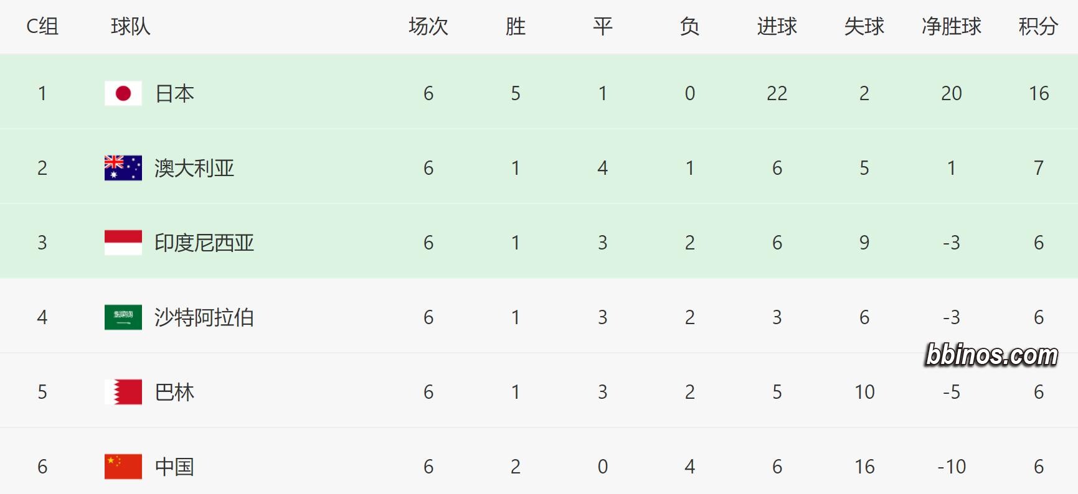Click the bbinos.com watermark
1078x494 pixels.
click(991, 355)
